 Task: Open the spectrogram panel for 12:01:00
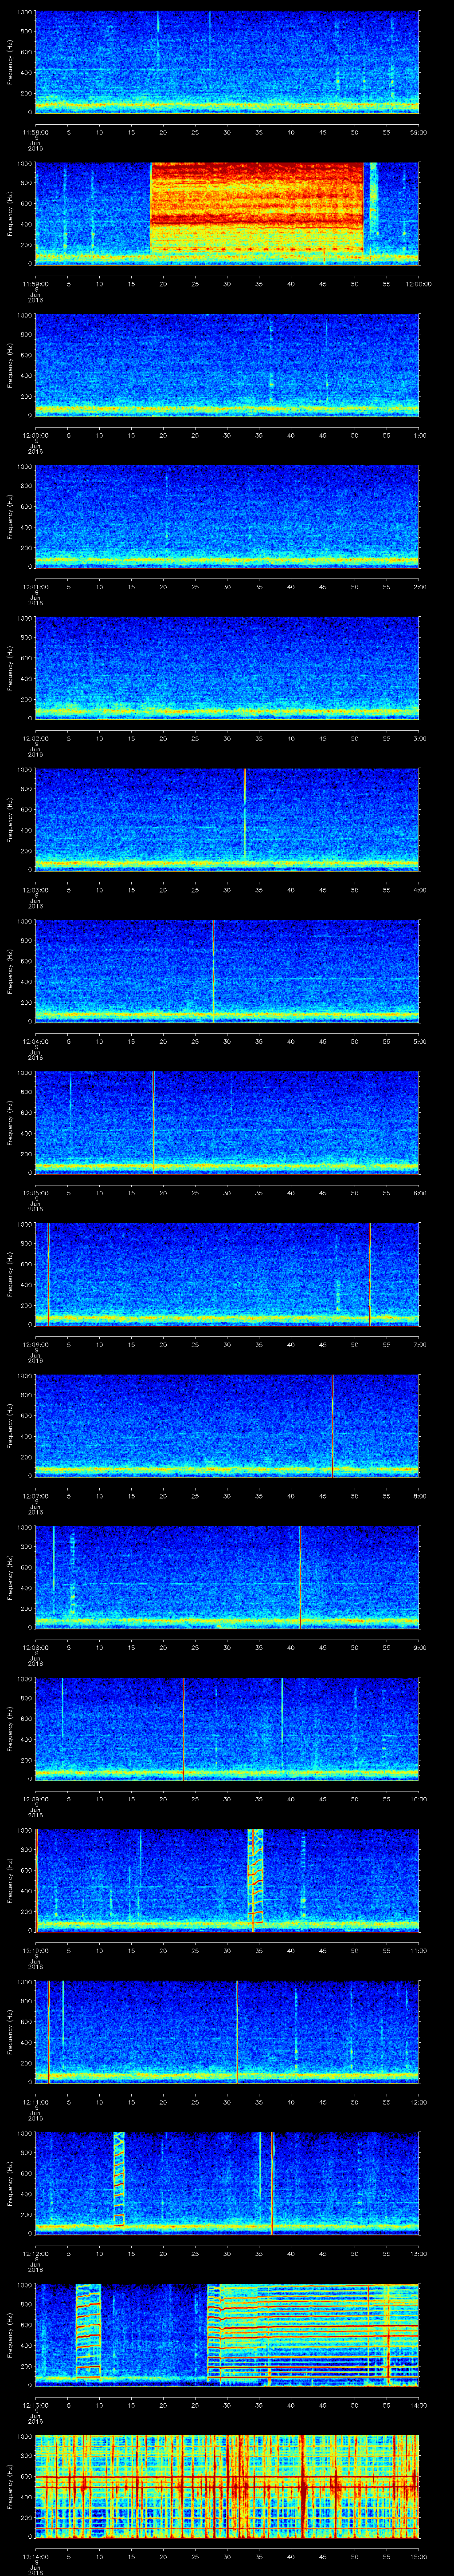(x=227, y=516)
